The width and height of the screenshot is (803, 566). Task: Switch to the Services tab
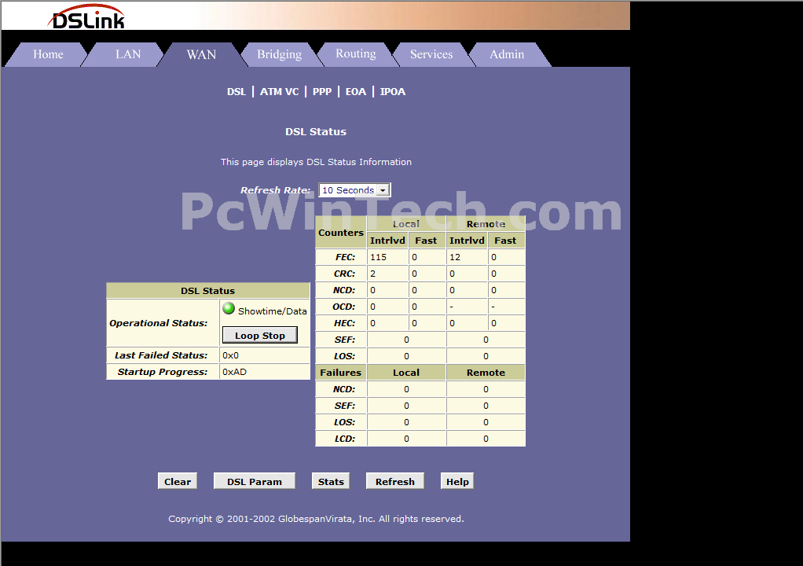(431, 54)
